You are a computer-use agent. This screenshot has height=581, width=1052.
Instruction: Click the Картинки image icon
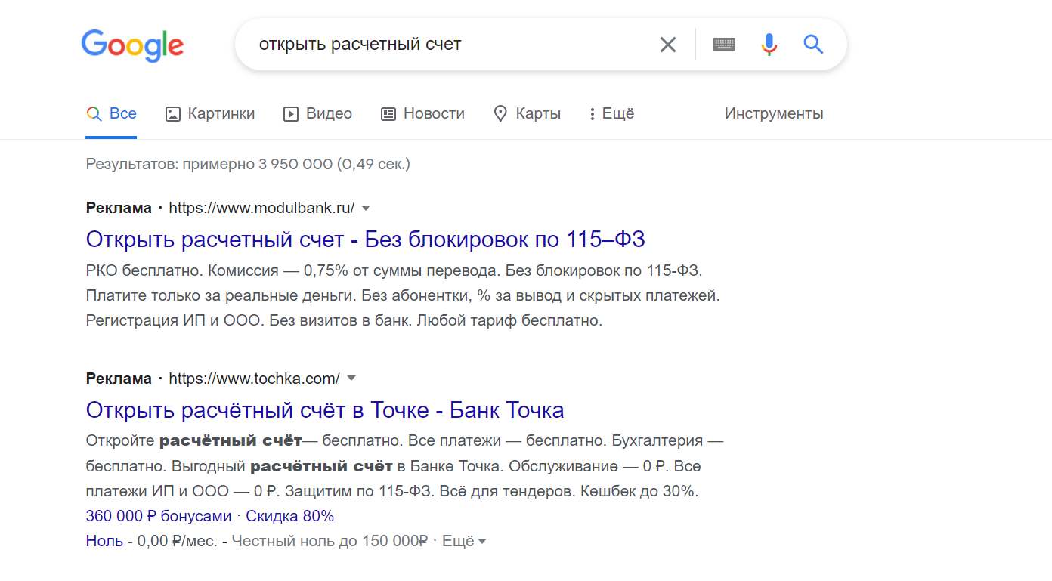[x=173, y=114]
